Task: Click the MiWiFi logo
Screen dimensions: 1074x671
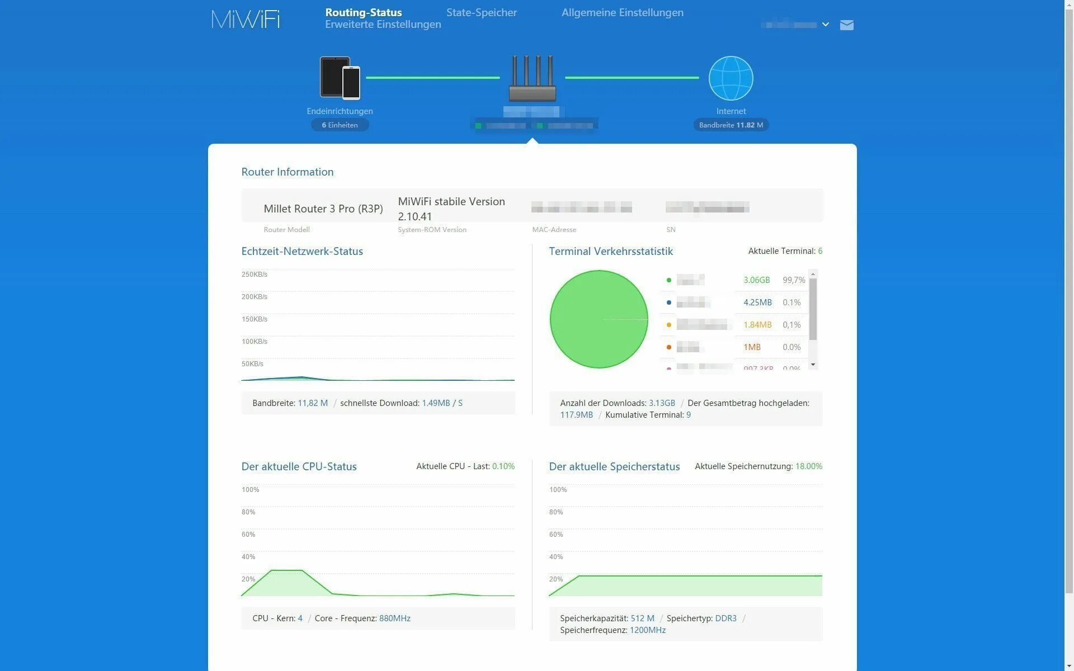Action: 246,20
